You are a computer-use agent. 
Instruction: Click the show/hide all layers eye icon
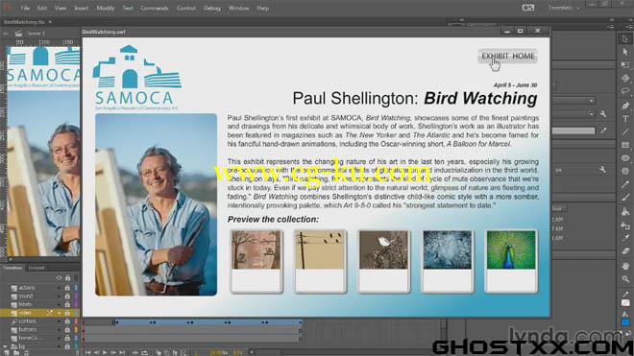pos(59,278)
